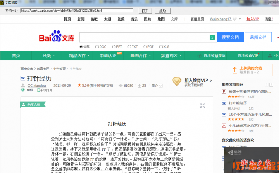Go to 图片 in top navigation
The image size is (279, 173).
pyautogui.click(x=147, y=19)
